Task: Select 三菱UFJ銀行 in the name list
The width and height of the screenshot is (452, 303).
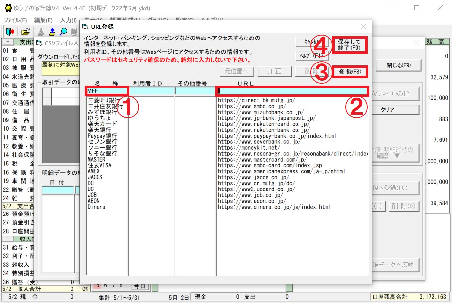Action: click(104, 100)
